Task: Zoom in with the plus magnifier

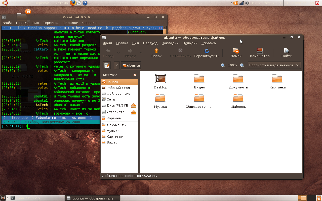Action: click(x=242, y=65)
